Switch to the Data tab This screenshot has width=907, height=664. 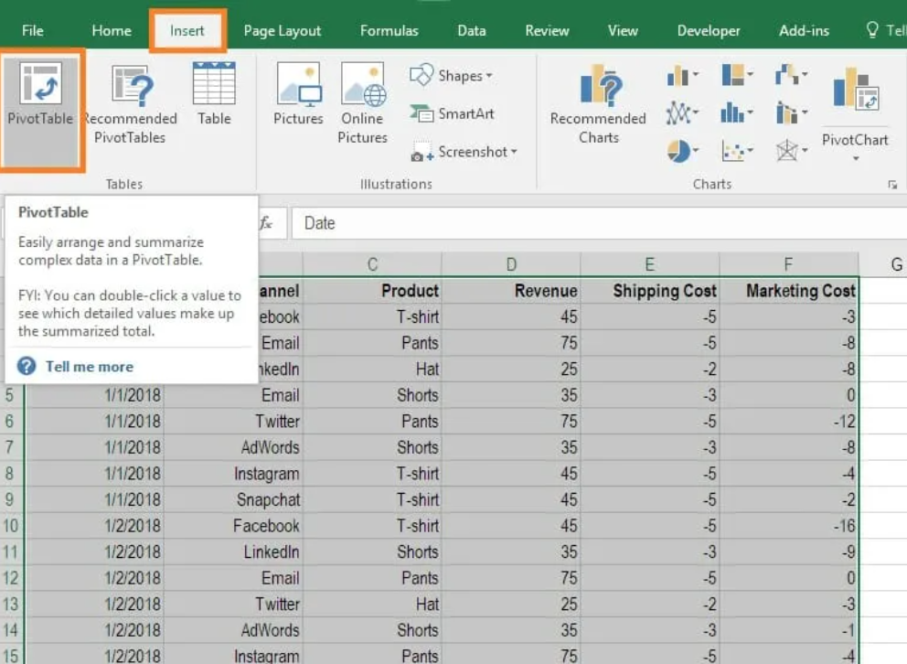(472, 30)
